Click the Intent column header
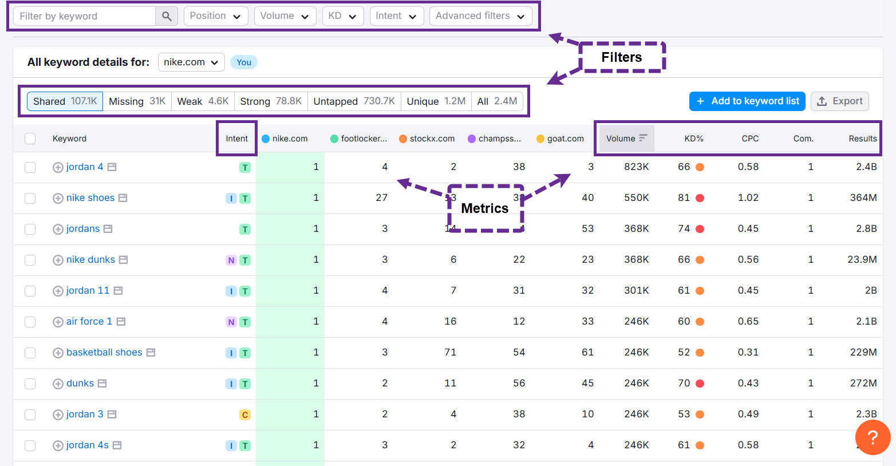This screenshot has width=896, height=466. (x=236, y=139)
